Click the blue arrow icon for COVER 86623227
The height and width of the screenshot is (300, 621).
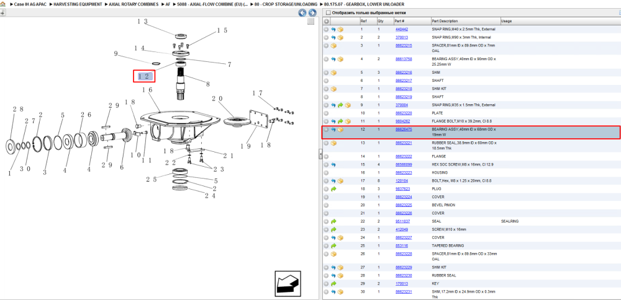[x=333, y=237]
